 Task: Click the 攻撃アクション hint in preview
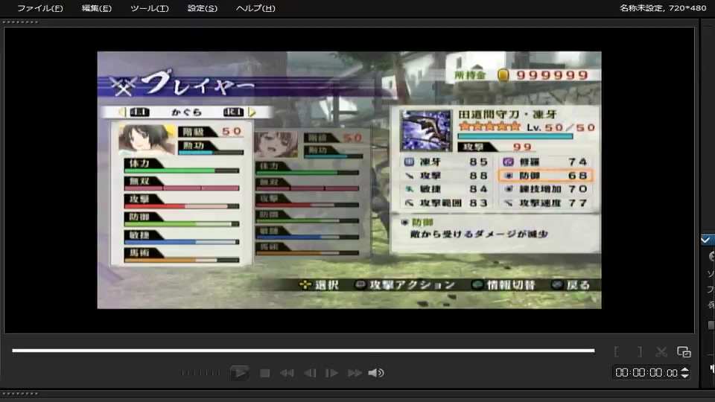point(405,285)
